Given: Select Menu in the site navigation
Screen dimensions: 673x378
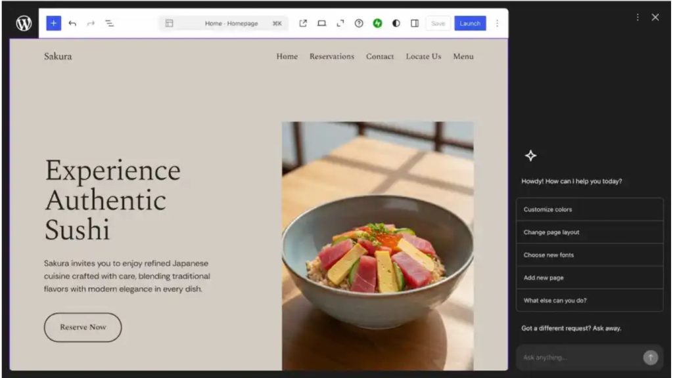Looking at the screenshot, I should (x=463, y=56).
